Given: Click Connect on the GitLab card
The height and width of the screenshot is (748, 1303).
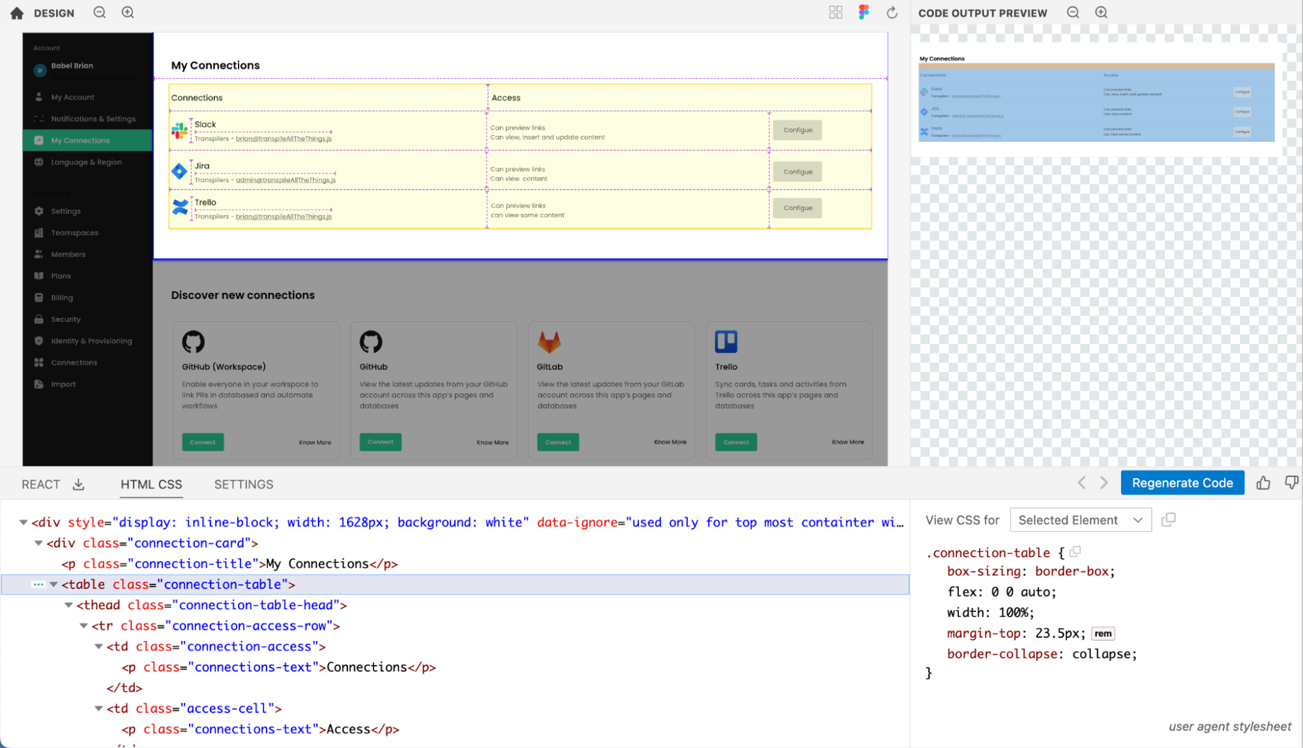Looking at the screenshot, I should 558,442.
